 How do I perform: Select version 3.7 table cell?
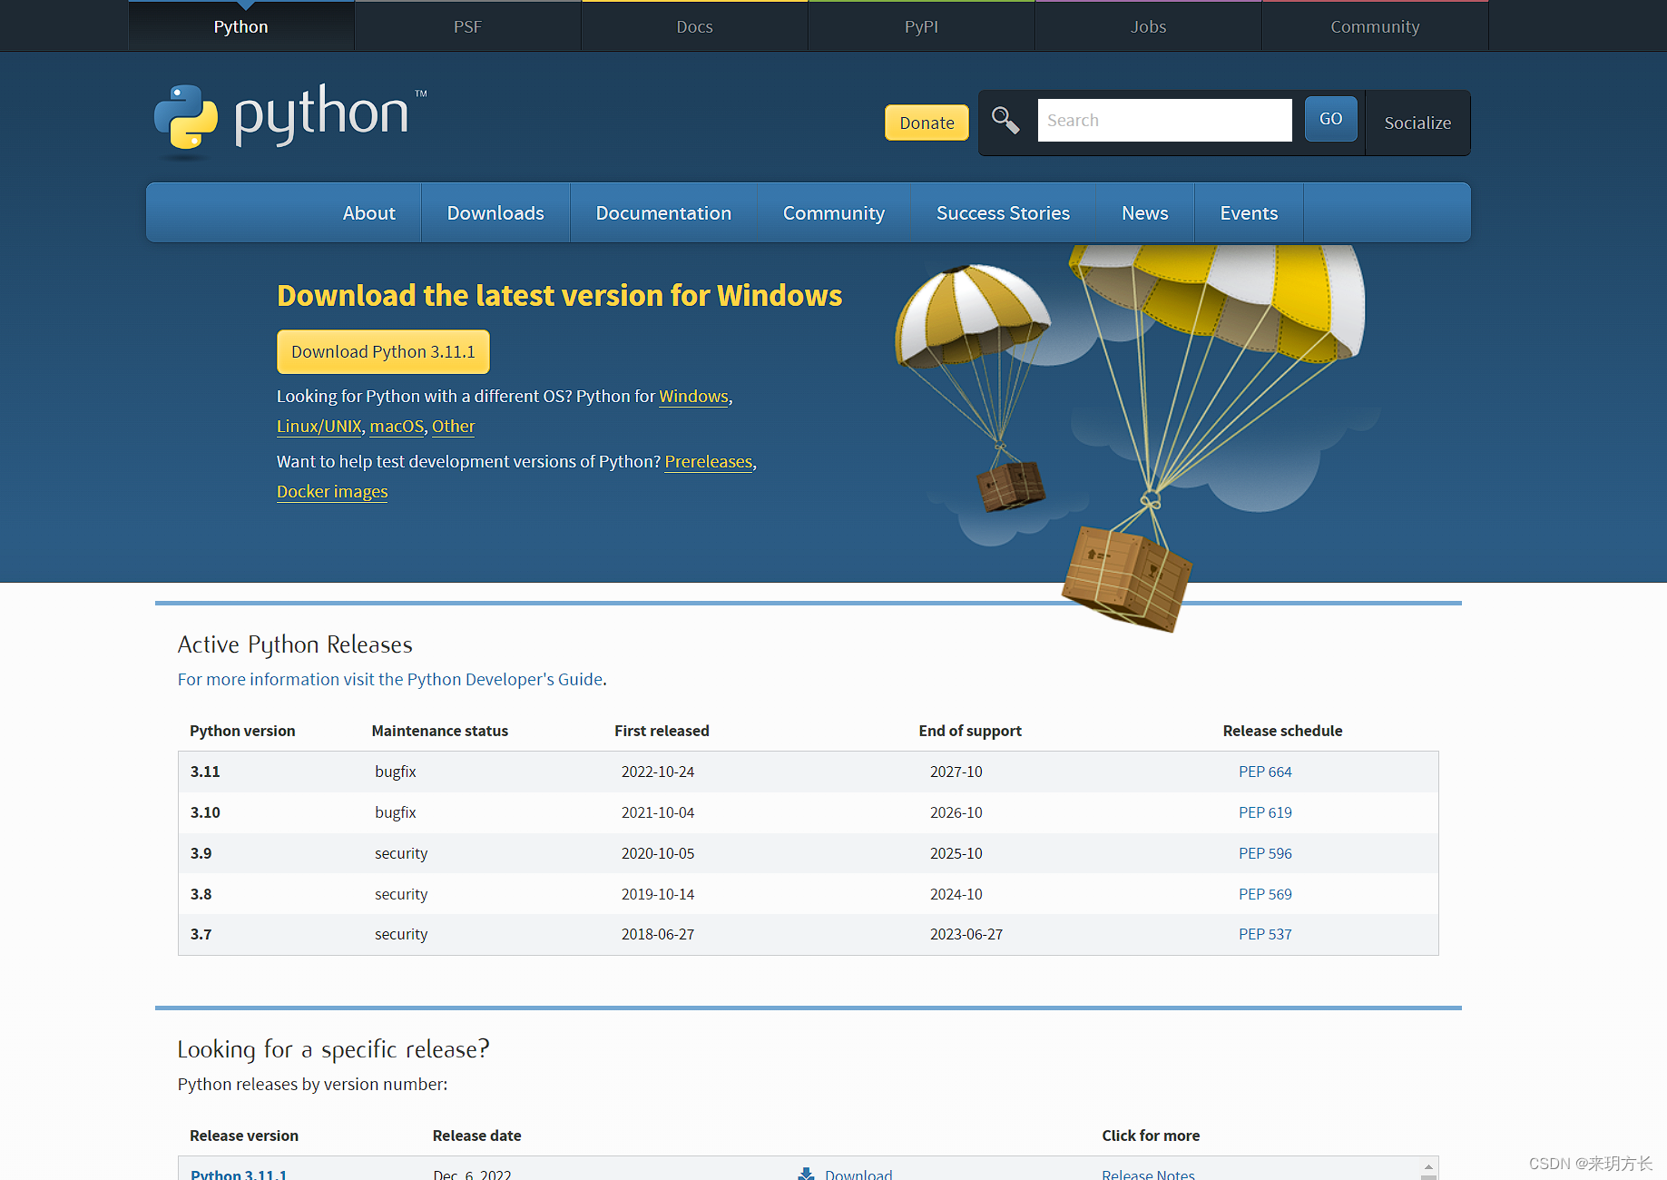tap(201, 934)
